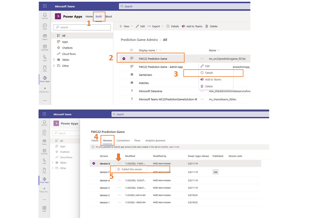Choose Add to Teams in context menu
310x222 pixels.
coord(216,80)
